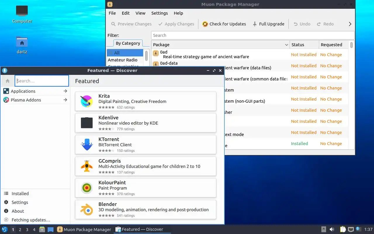Click the KTorrent app icon
Screen dimensions: 374x234
click(87, 144)
